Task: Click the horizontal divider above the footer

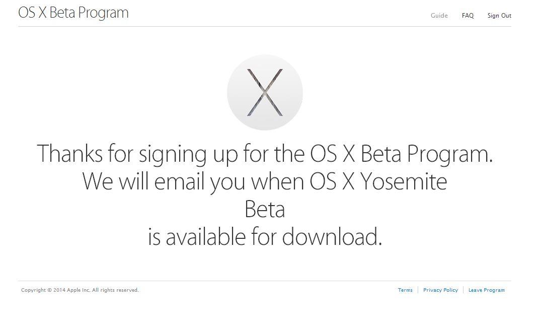Action: pyautogui.click(x=265, y=281)
